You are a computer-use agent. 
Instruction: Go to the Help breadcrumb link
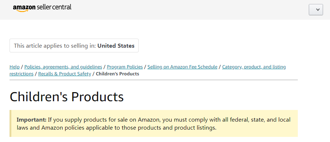[x=15, y=67]
